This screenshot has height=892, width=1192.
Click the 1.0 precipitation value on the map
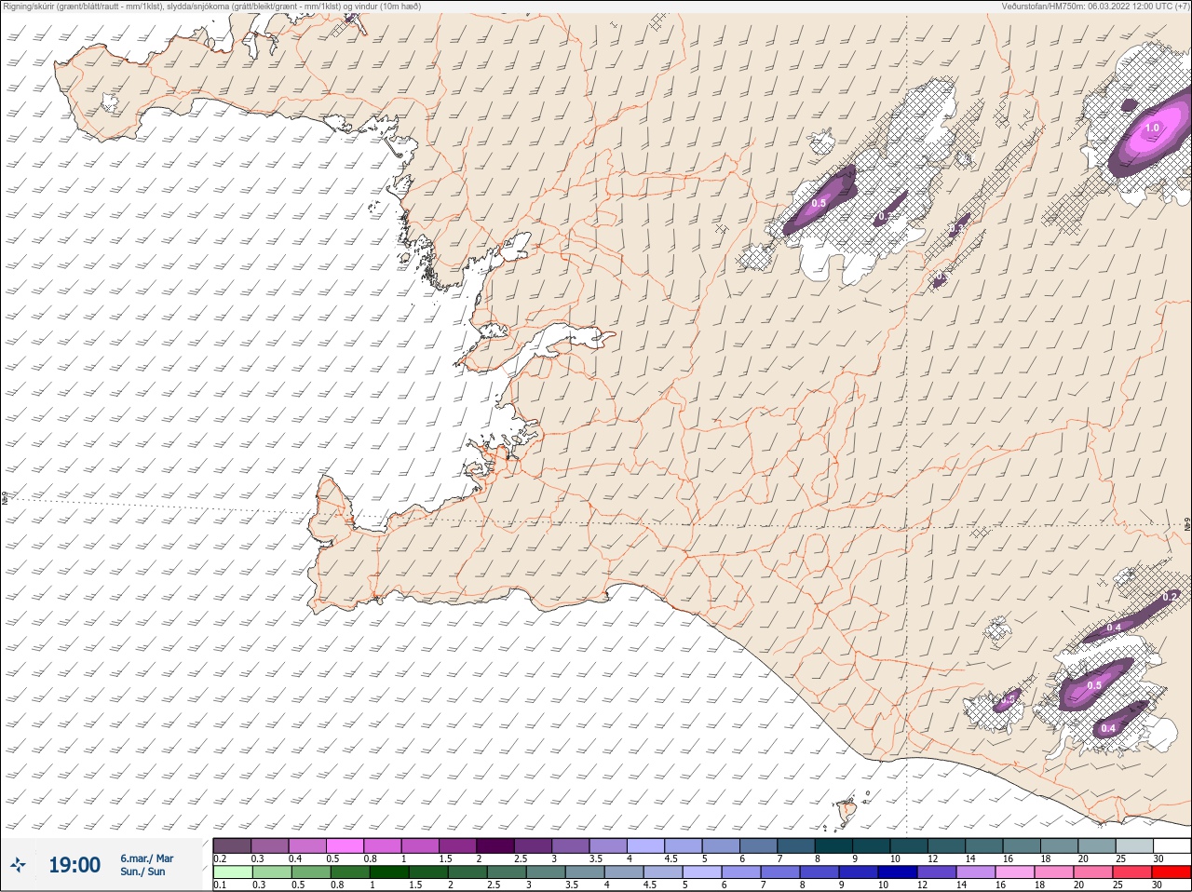1152,128
